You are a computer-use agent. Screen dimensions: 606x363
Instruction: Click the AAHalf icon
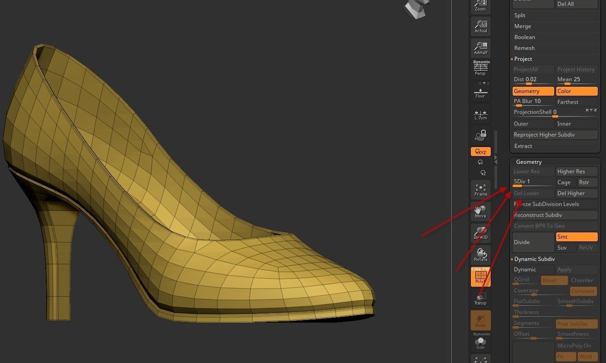pos(480,48)
